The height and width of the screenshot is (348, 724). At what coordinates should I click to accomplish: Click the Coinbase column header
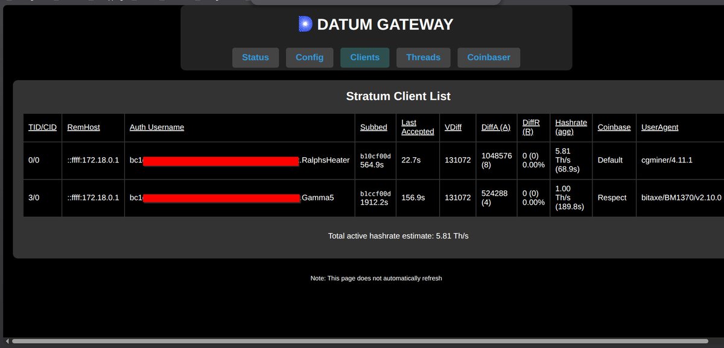614,127
